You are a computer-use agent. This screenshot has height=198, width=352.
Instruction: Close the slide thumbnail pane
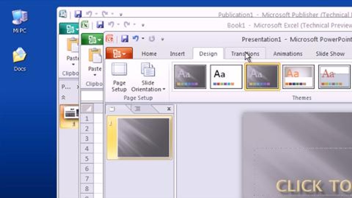click(x=169, y=109)
